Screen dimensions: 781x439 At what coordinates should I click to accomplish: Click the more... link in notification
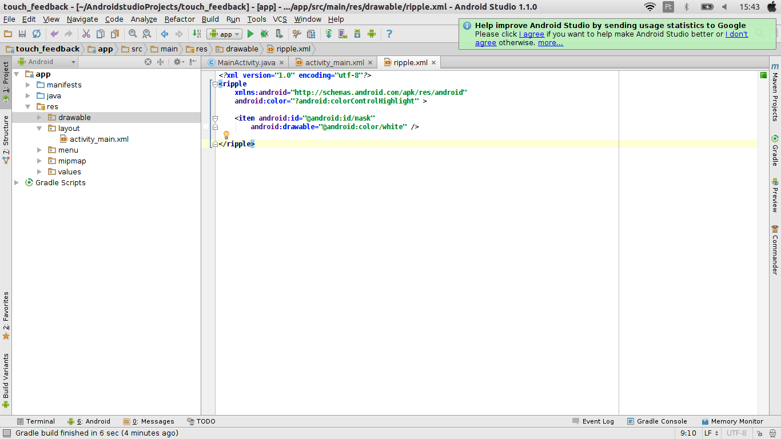point(551,42)
